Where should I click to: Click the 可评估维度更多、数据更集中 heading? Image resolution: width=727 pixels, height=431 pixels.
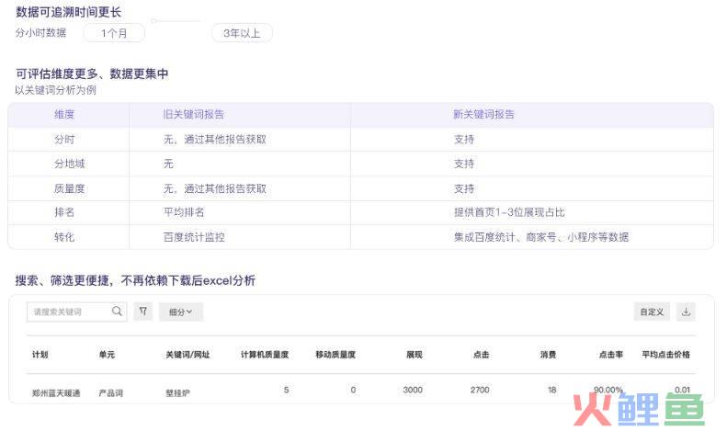pos(92,74)
